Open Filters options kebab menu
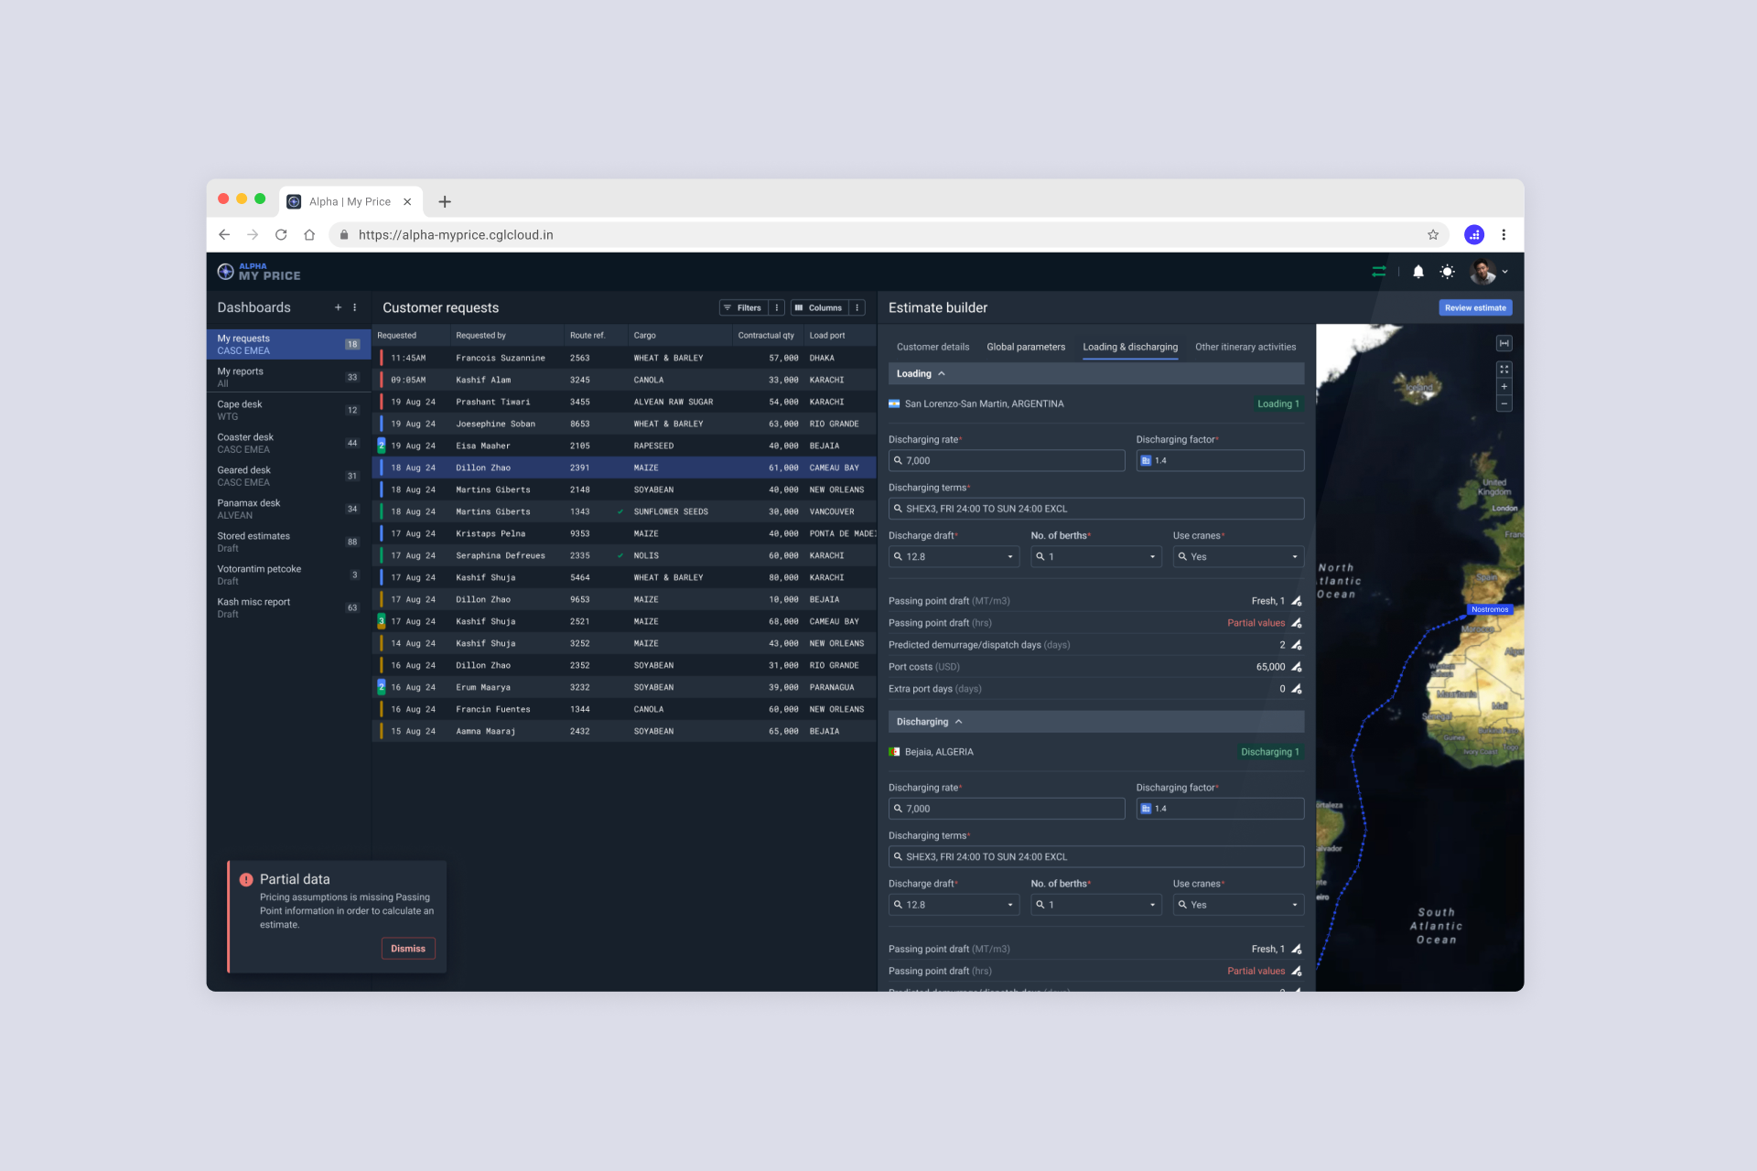This screenshot has width=1757, height=1171. (x=777, y=307)
